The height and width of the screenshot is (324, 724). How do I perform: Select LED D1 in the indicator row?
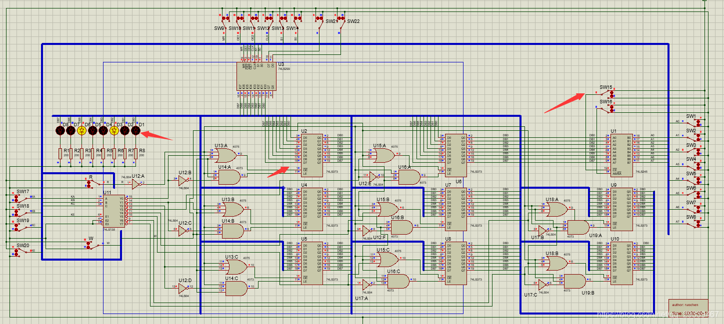point(135,131)
